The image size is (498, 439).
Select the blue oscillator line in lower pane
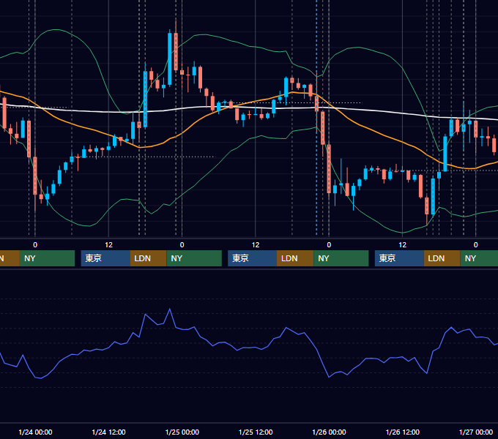[x=248, y=348]
